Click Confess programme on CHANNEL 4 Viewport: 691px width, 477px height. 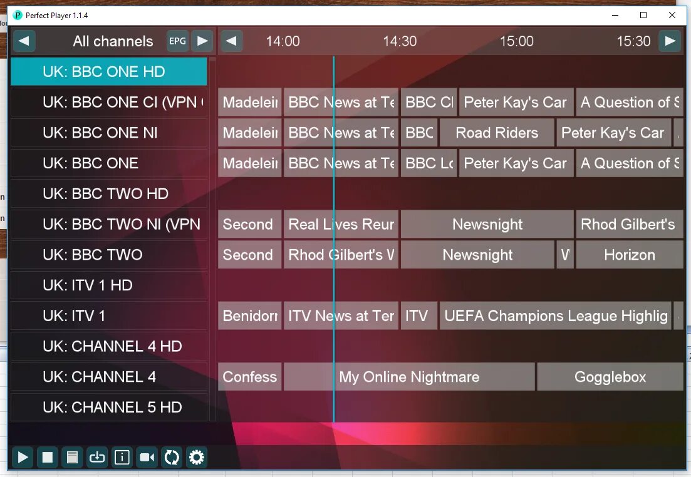coord(249,377)
